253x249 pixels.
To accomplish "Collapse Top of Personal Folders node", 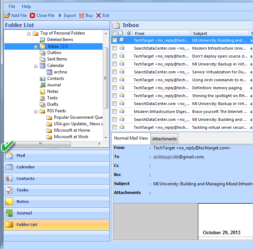I will 29,34.
